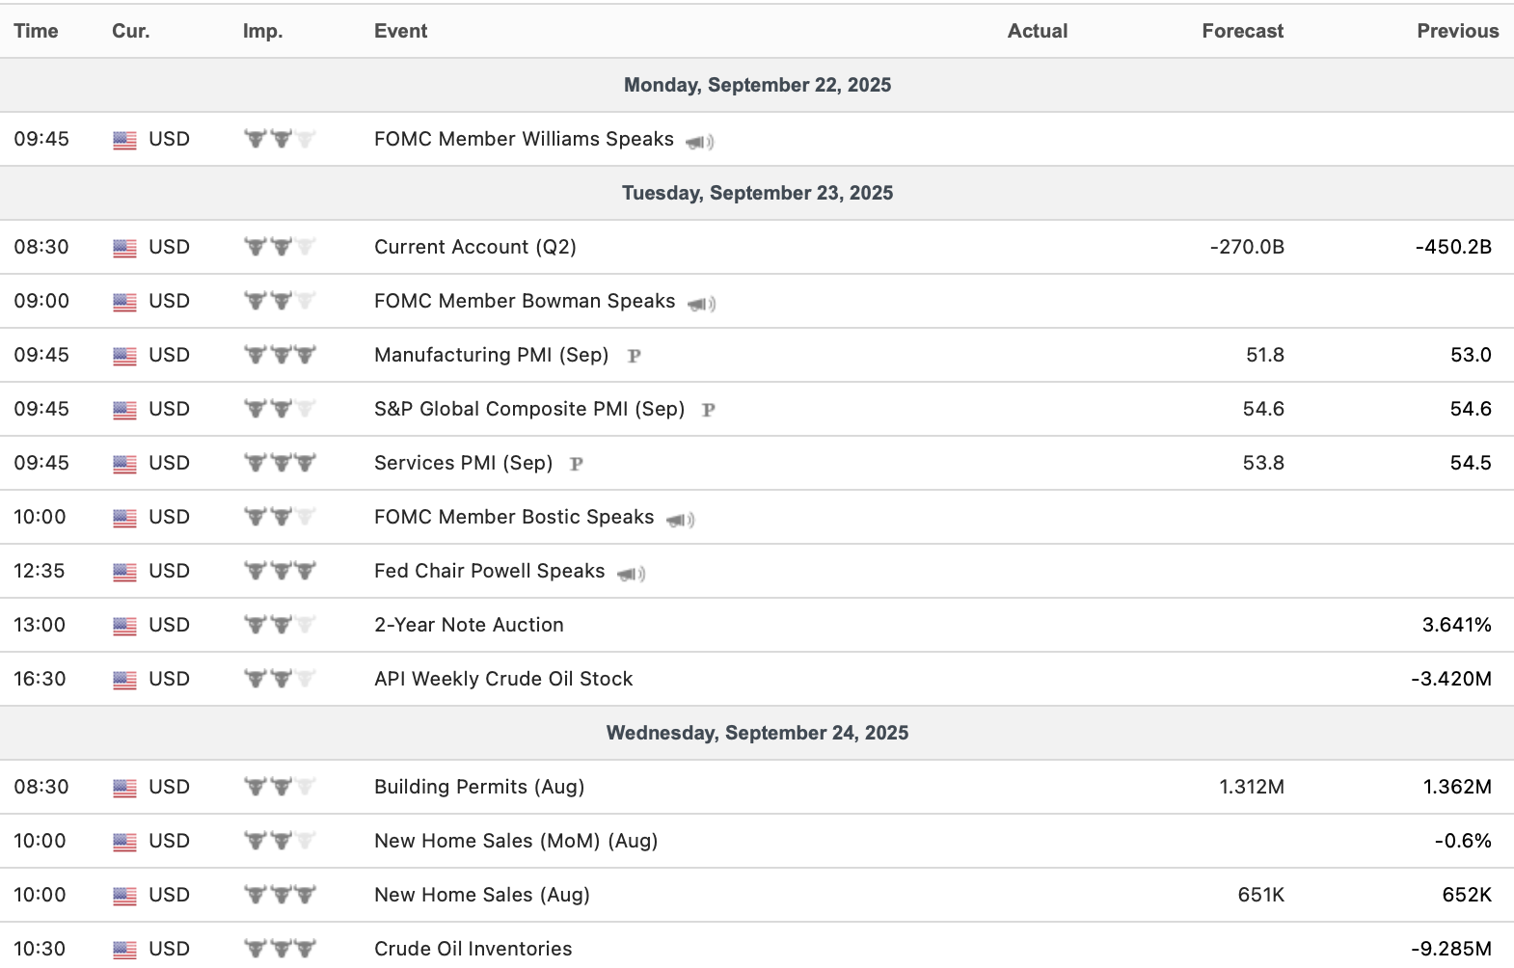Click speaker icon next to Bostic Speaks
Viewport: 1514px width, 968px height.
click(681, 520)
